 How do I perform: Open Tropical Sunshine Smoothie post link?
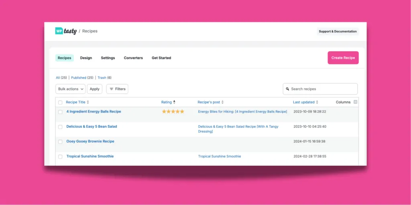coord(220,157)
